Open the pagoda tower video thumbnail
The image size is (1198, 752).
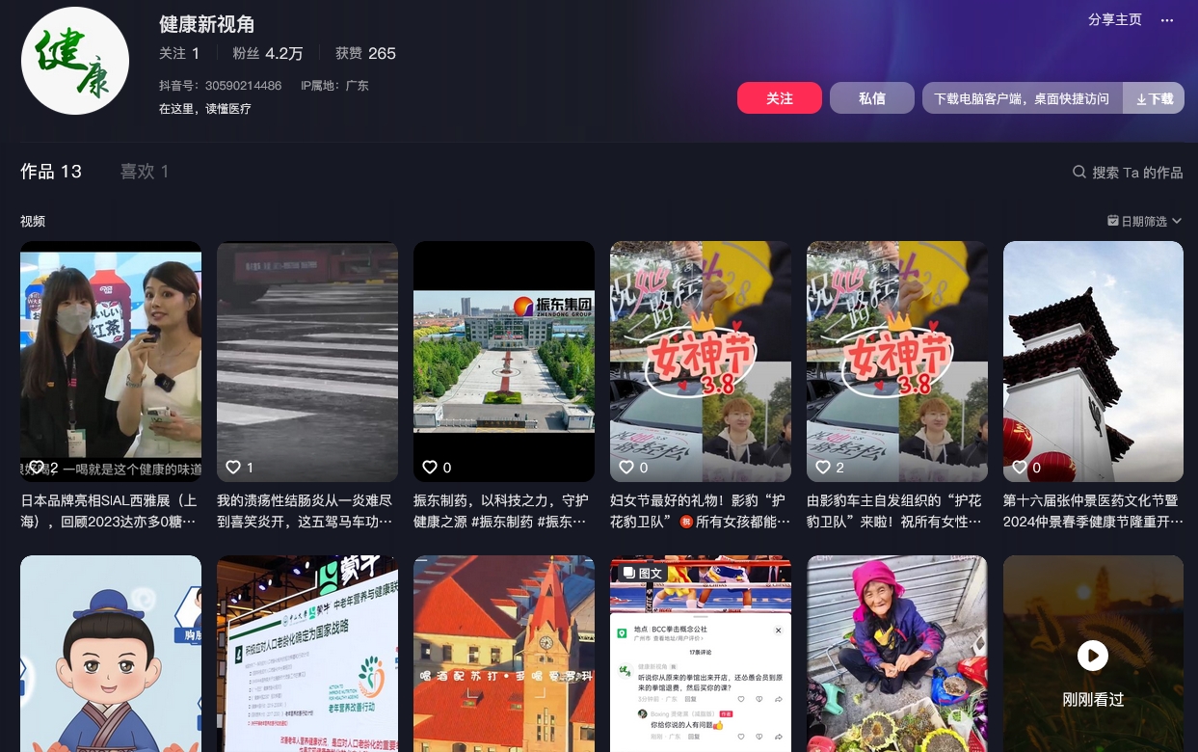[x=1093, y=362]
